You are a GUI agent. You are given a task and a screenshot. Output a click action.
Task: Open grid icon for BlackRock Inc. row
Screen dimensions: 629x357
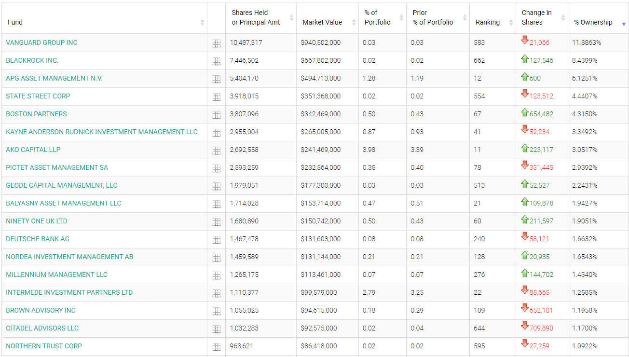[217, 62]
